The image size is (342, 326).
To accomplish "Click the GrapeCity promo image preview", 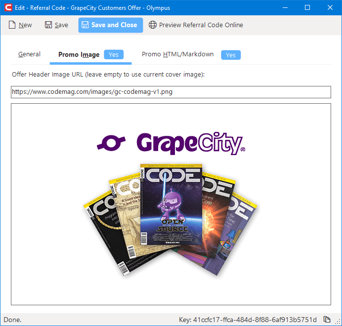I will 171,204.
